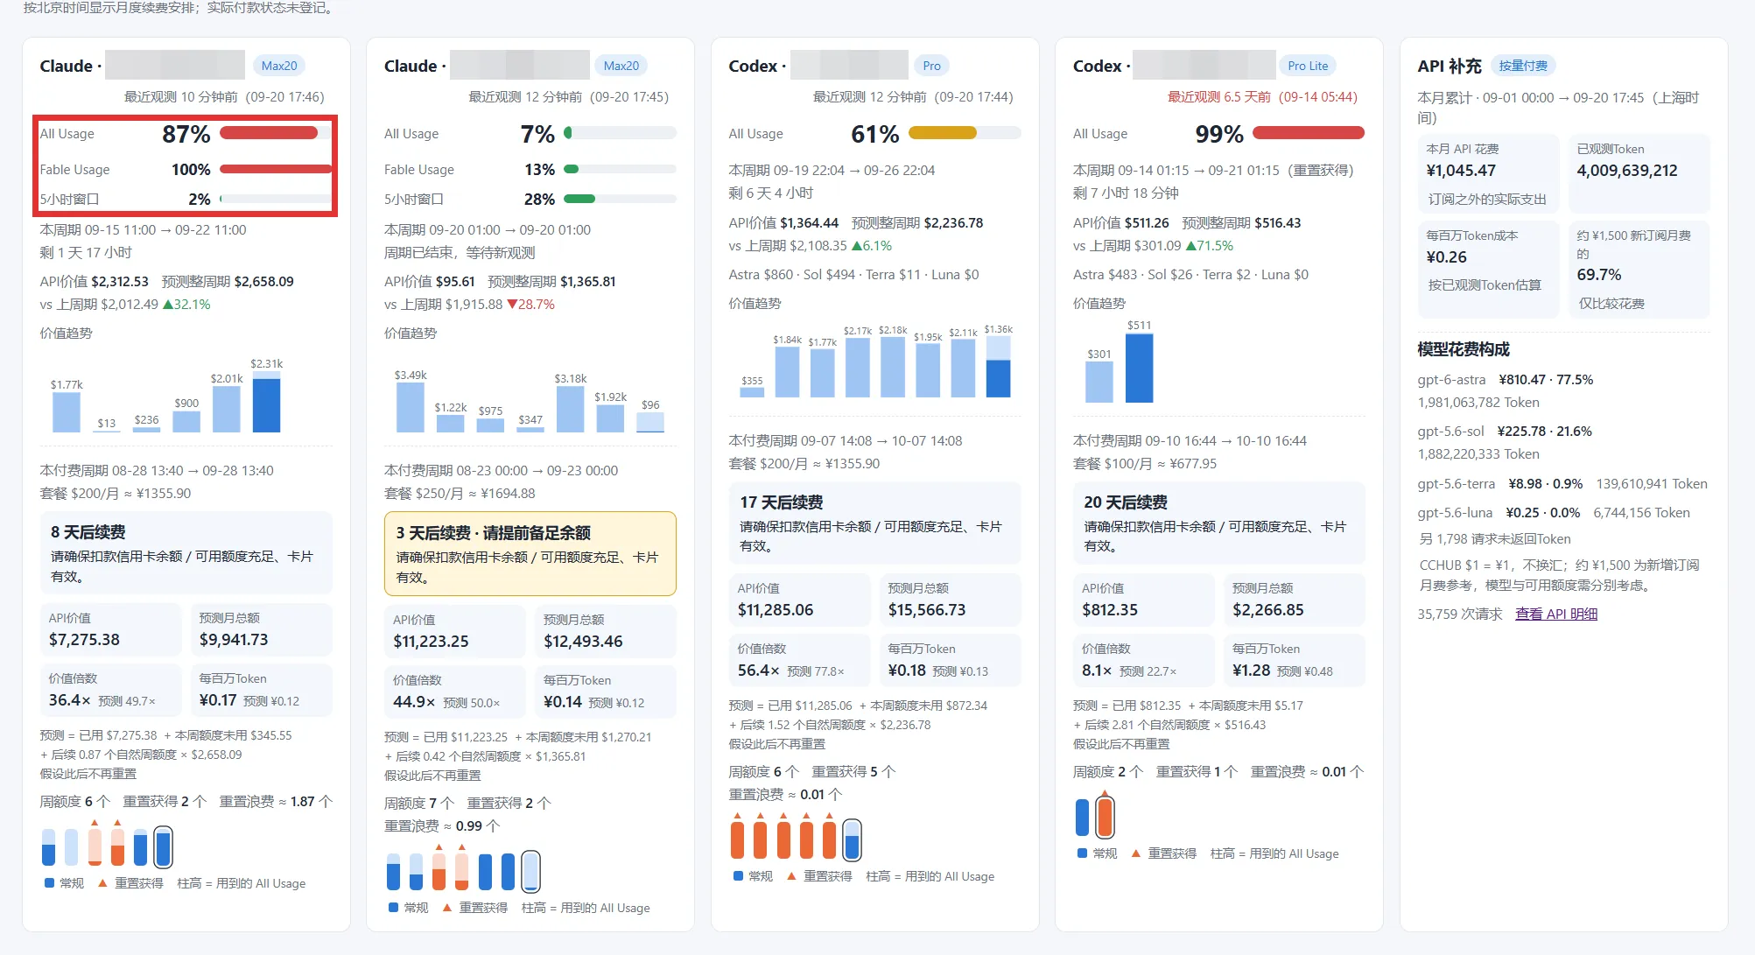Image resolution: width=1755 pixels, height=955 pixels.
Task: Select the All Usage 87% progress bar
Action: point(276,133)
